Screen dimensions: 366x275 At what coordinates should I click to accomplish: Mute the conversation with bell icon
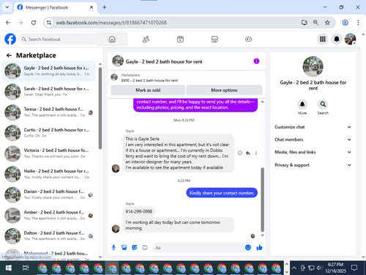(302, 104)
